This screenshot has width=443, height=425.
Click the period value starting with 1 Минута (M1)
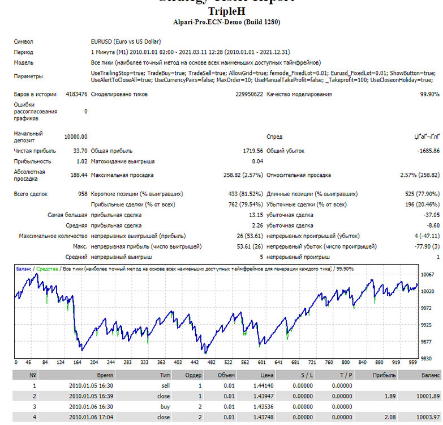[x=191, y=52]
